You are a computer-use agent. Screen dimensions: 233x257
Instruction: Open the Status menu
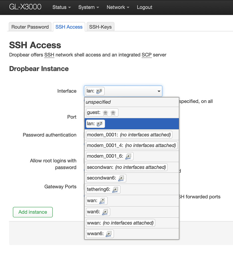(62, 7)
